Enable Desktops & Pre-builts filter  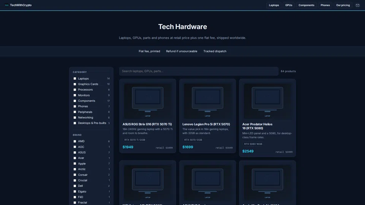click(75, 123)
